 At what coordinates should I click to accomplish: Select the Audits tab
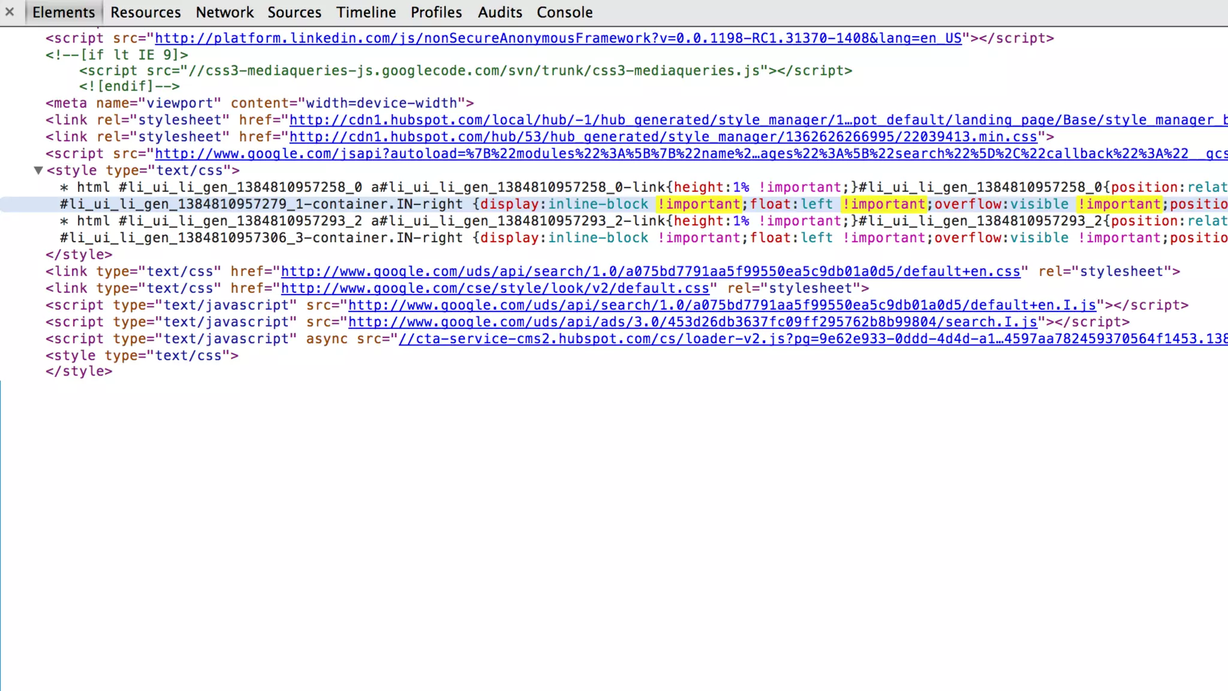point(499,12)
